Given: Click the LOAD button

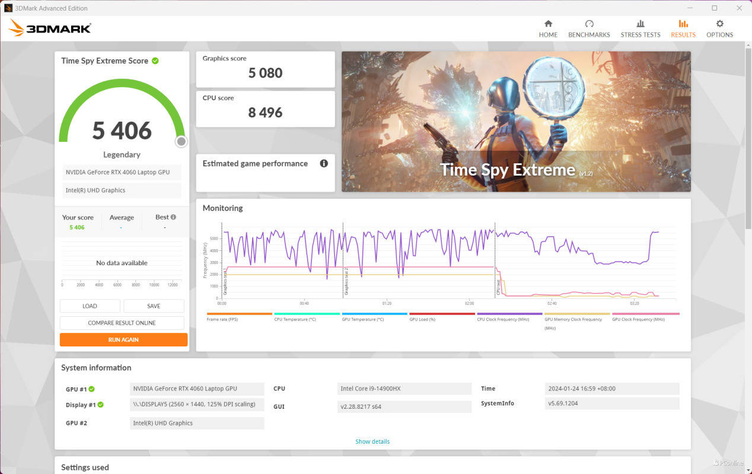Looking at the screenshot, I should click(90, 306).
